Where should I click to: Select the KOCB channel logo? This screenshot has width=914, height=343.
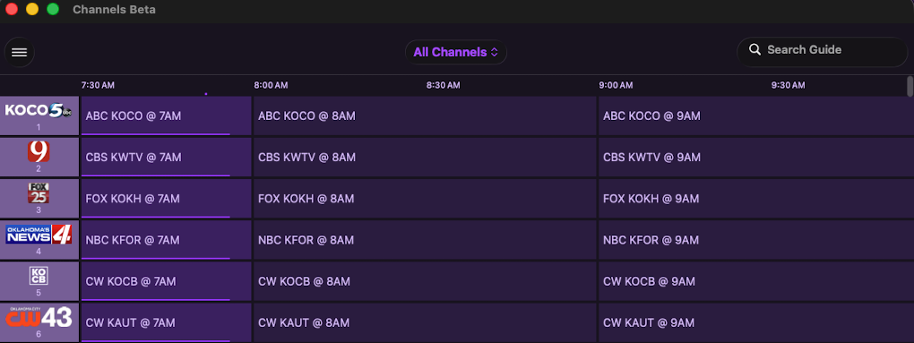click(39, 276)
